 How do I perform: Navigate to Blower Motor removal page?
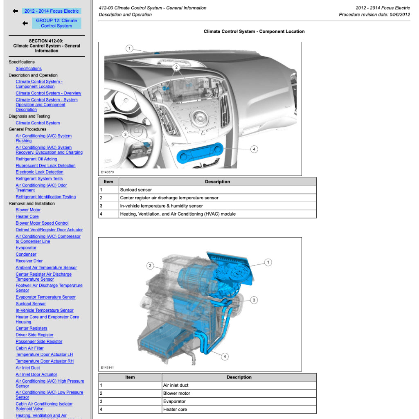point(28,210)
